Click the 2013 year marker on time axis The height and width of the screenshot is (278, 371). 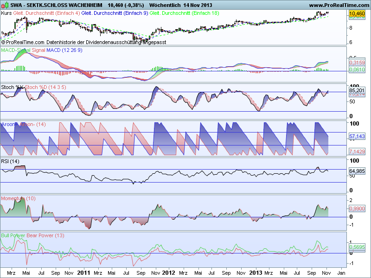tap(256, 273)
